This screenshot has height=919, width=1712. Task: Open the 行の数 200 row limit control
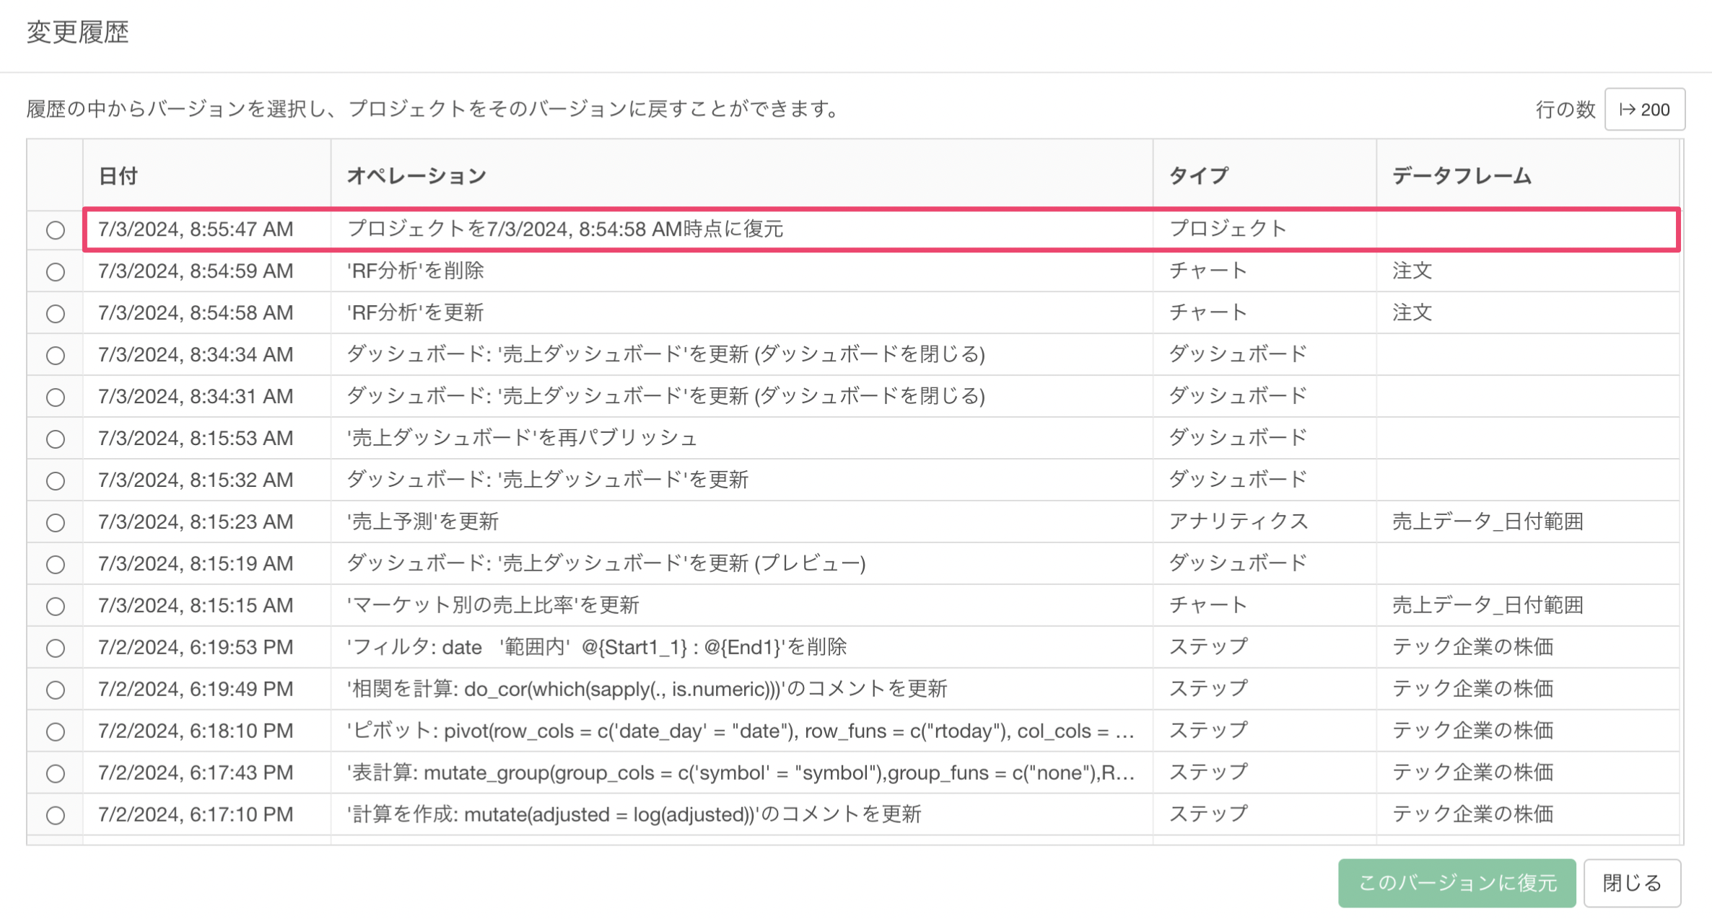coord(1645,110)
